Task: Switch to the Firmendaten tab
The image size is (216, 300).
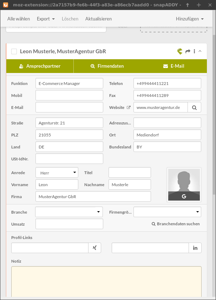Action: pyautogui.click(x=107, y=66)
